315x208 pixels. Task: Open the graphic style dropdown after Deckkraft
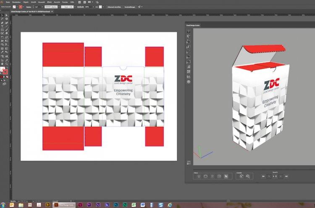point(103,7)
